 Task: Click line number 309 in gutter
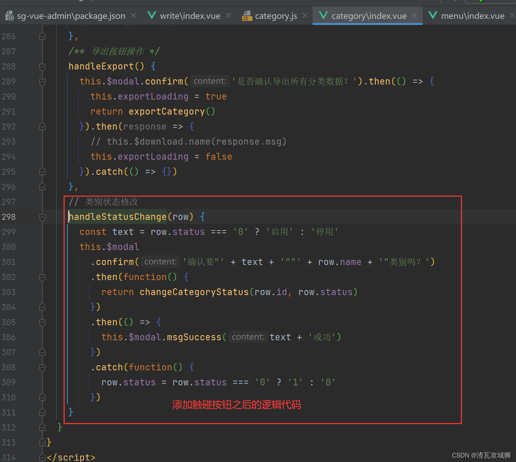pyautogui.click(x=9, y=382)
